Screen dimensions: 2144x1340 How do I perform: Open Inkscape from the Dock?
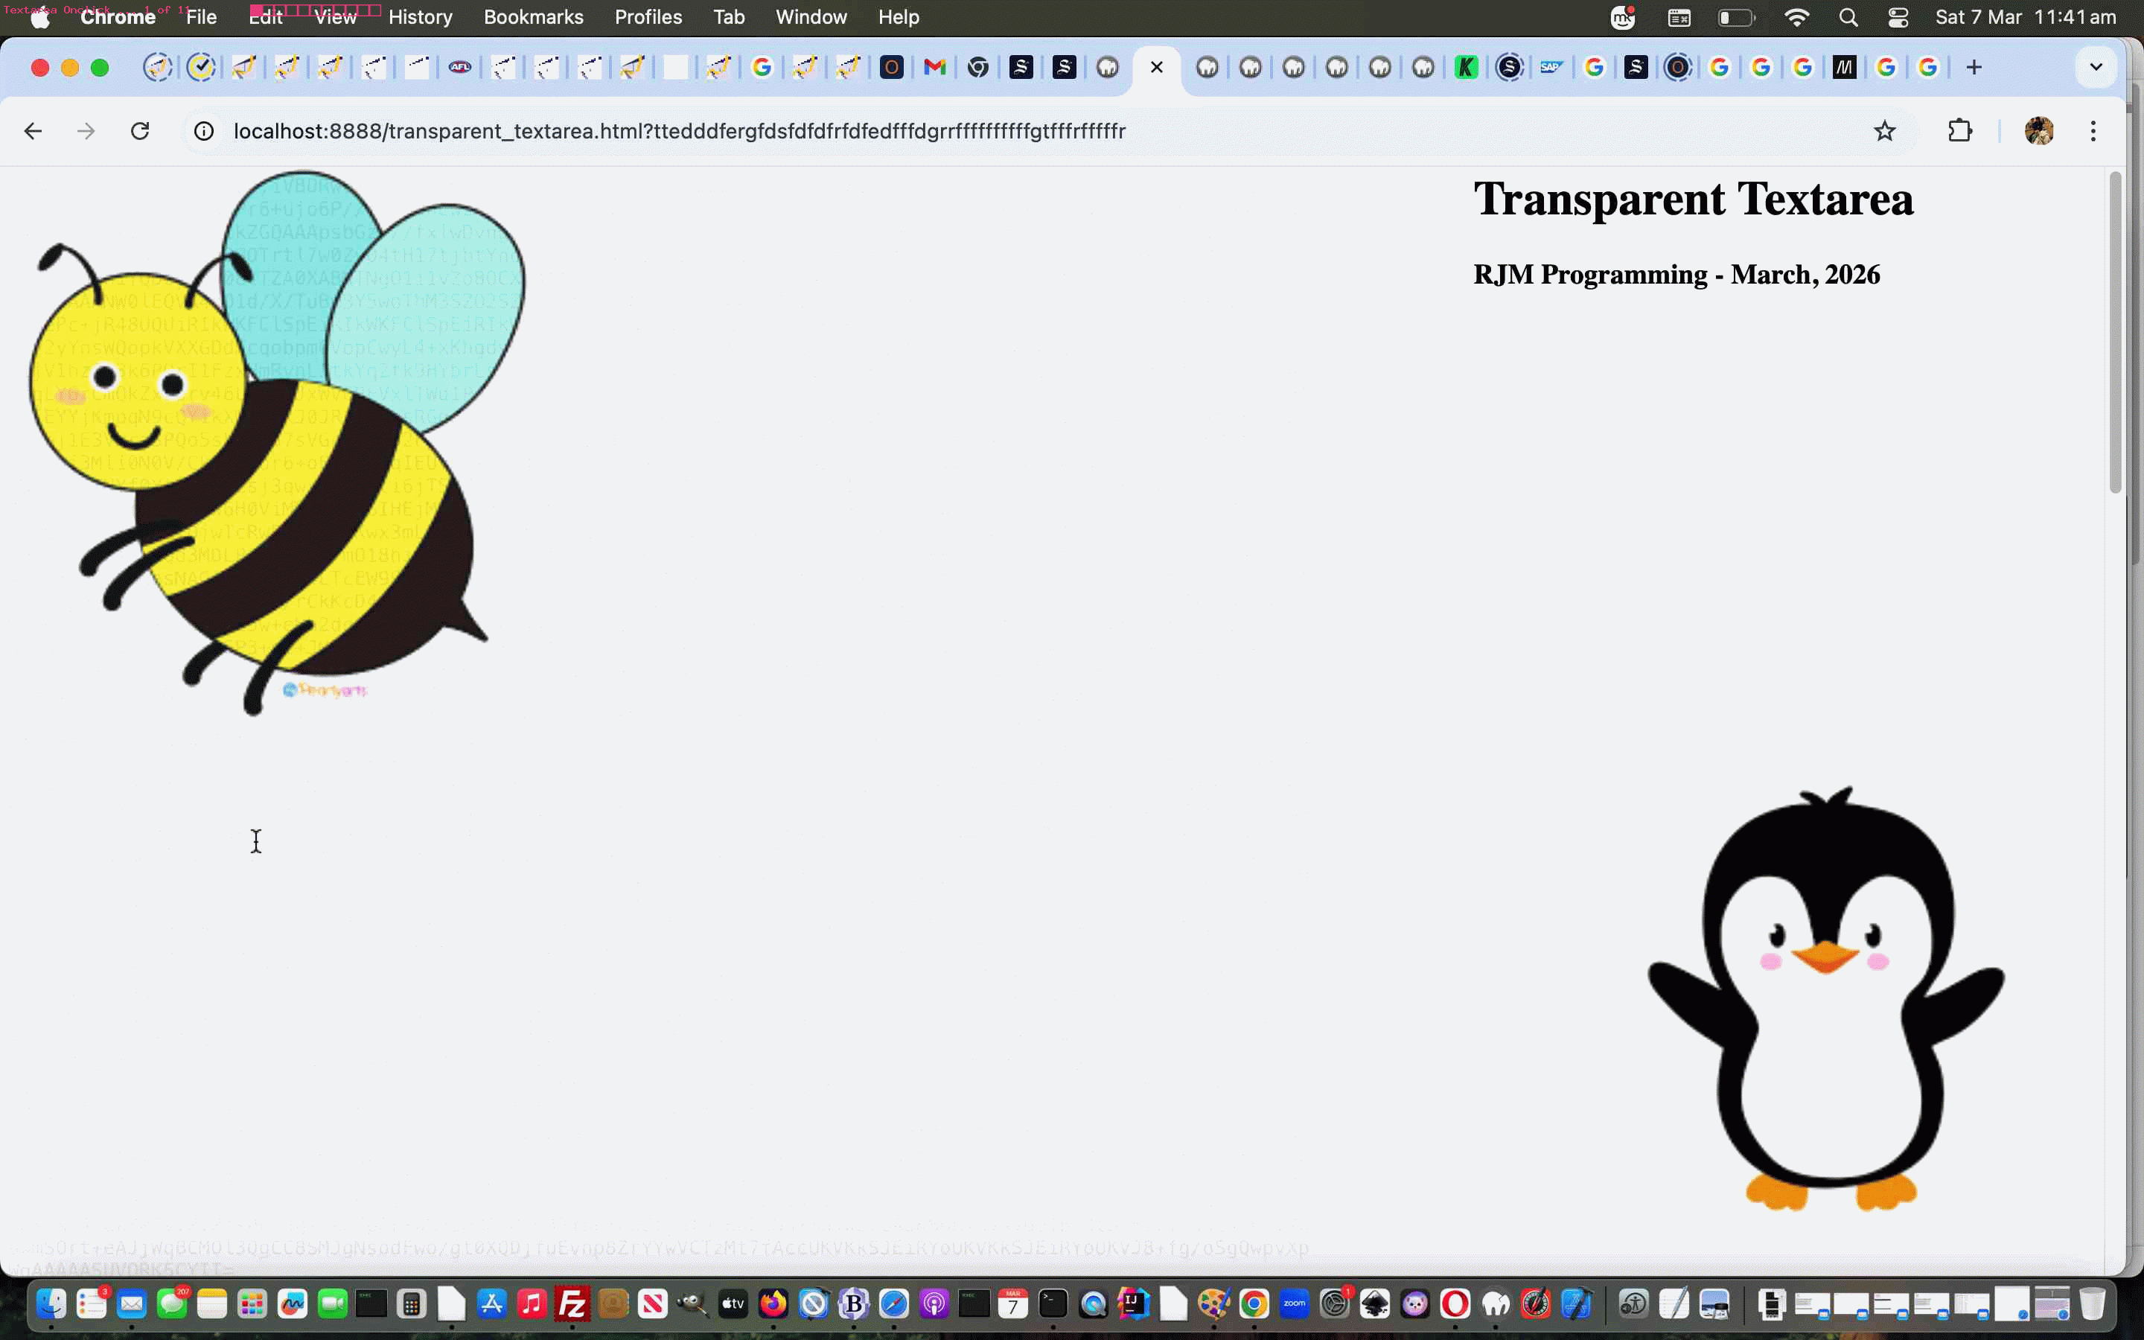pyautogui.click(x=1376, y=1303)
